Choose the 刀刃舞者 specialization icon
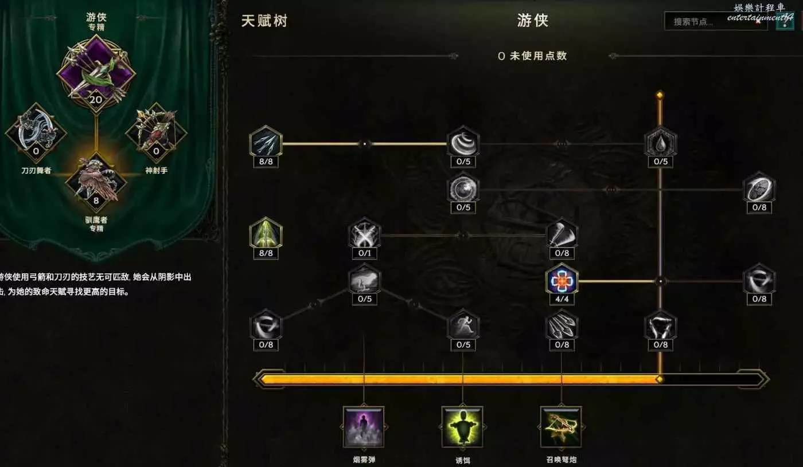The image size is (803, 467). 36,133
